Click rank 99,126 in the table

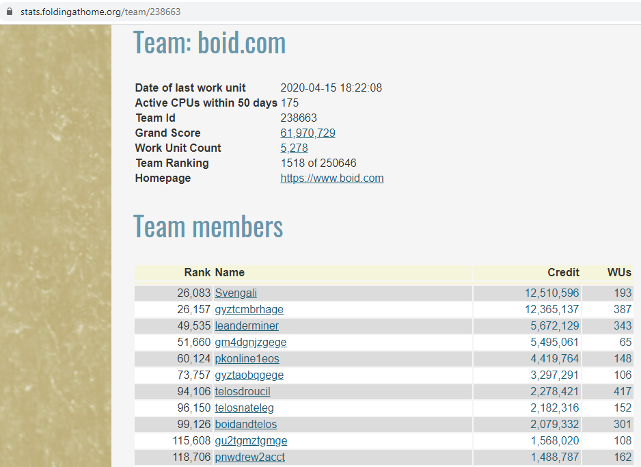click(194, 424)
